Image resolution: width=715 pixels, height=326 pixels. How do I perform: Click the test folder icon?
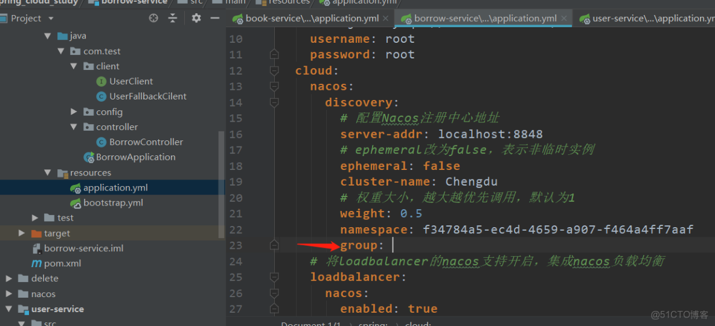50,218
